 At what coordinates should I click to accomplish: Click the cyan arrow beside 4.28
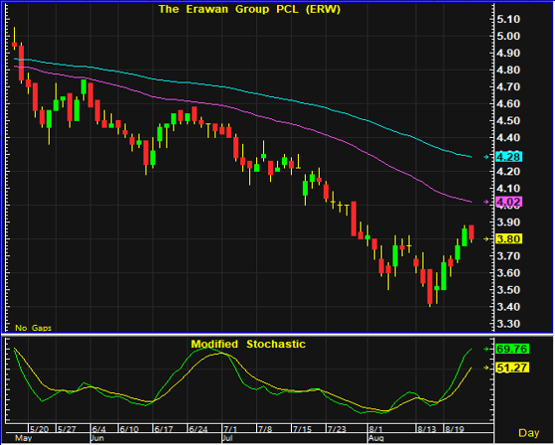(486, 157)
